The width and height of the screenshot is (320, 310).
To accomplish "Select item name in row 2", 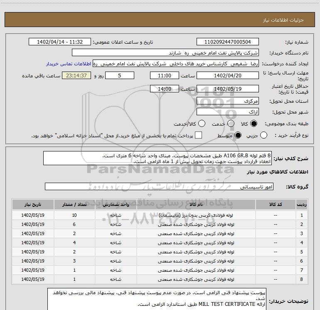I will tap(196, 224).
